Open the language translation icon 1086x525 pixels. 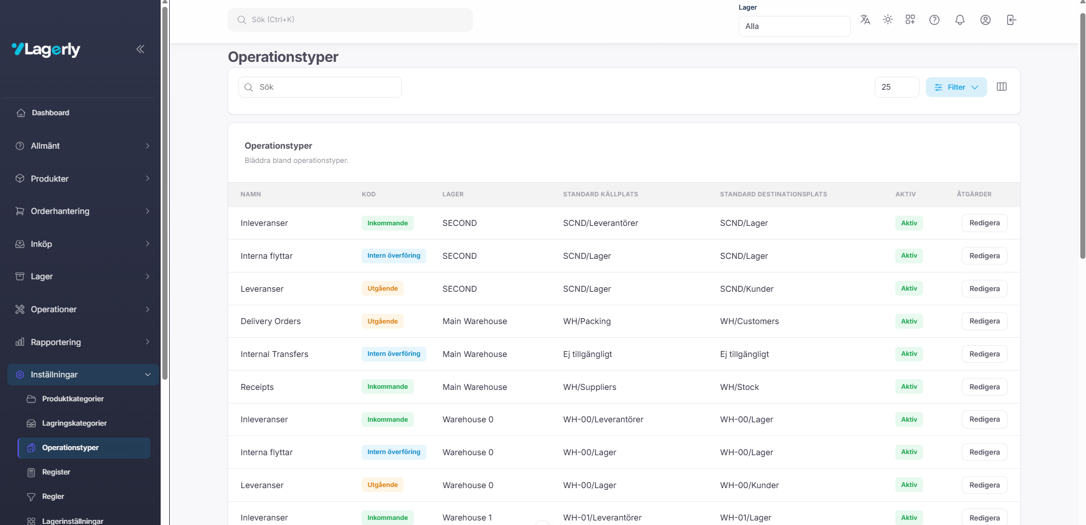click(865, 20)
